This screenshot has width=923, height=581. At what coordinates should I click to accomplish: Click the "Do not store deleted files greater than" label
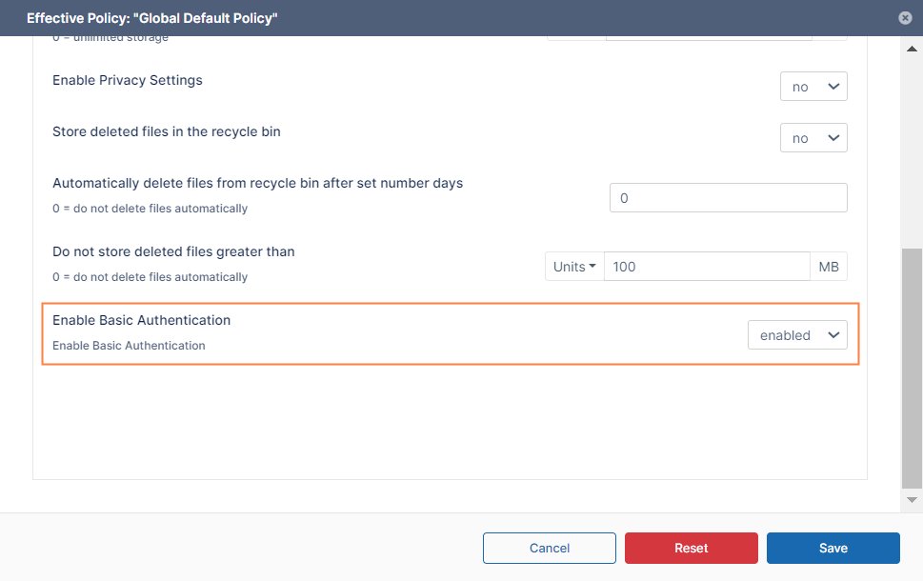coord(173,251)
